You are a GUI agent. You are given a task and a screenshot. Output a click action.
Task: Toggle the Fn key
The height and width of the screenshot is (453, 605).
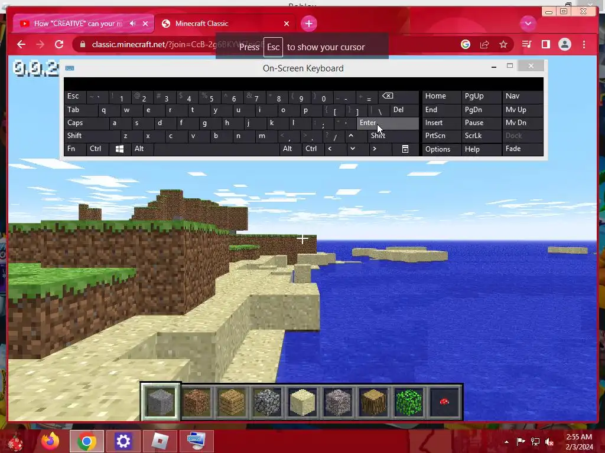click(75, 149)
